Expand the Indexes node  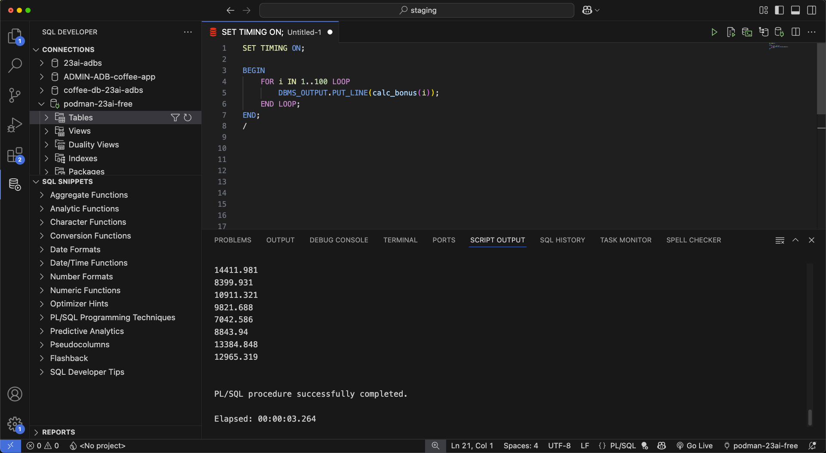[46, 159]
